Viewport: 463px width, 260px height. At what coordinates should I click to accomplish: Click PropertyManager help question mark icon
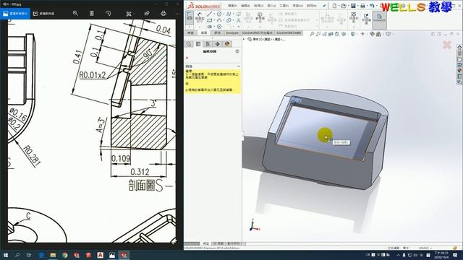point(237,51)
